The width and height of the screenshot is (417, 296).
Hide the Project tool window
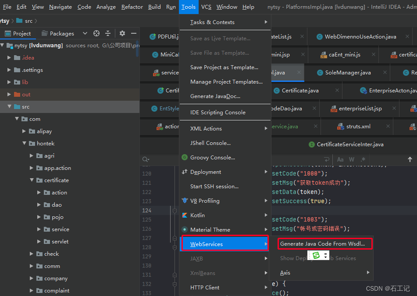click(134, 33)
